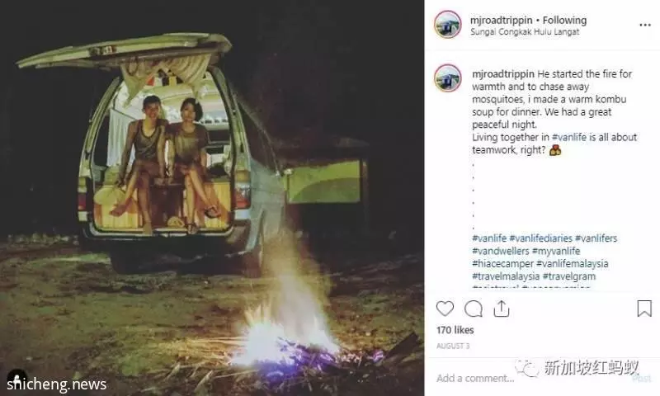Open comments with the speech bubble icon
Image resolution: width=660 pixels, height=396 pixels.
click(x=473, y=309)
